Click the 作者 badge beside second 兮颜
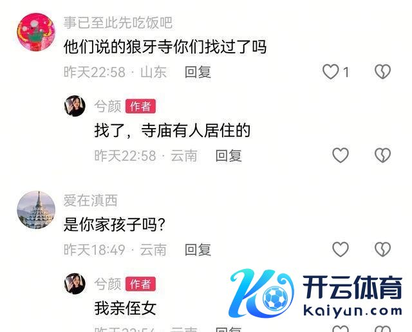Viewport: 412px width, 332px height. [140, 284]
